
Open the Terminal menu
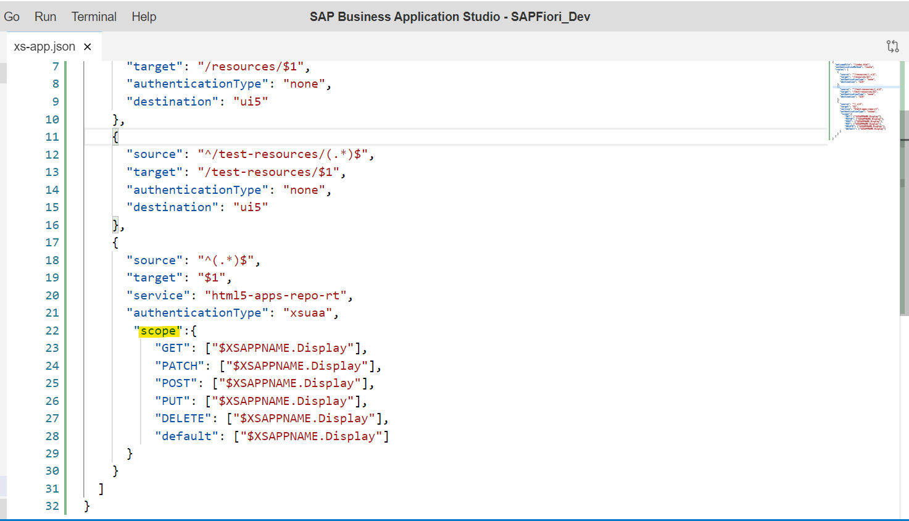pyautogui.click(x=94, y=17)
